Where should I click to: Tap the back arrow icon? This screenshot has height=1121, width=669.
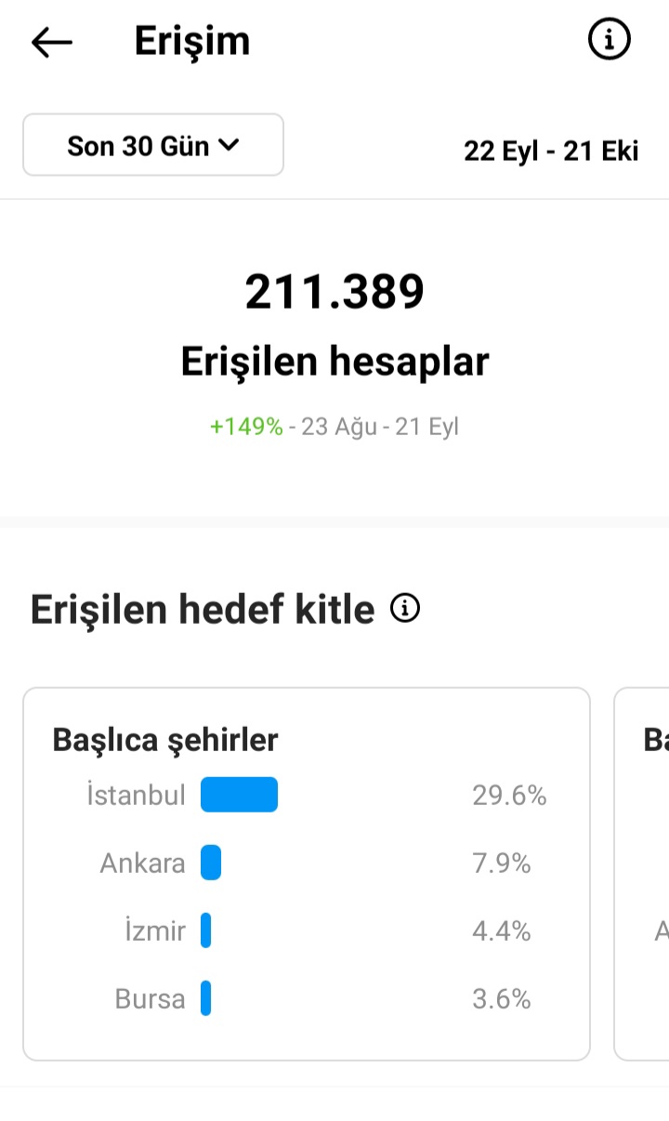tap(52, 42)
